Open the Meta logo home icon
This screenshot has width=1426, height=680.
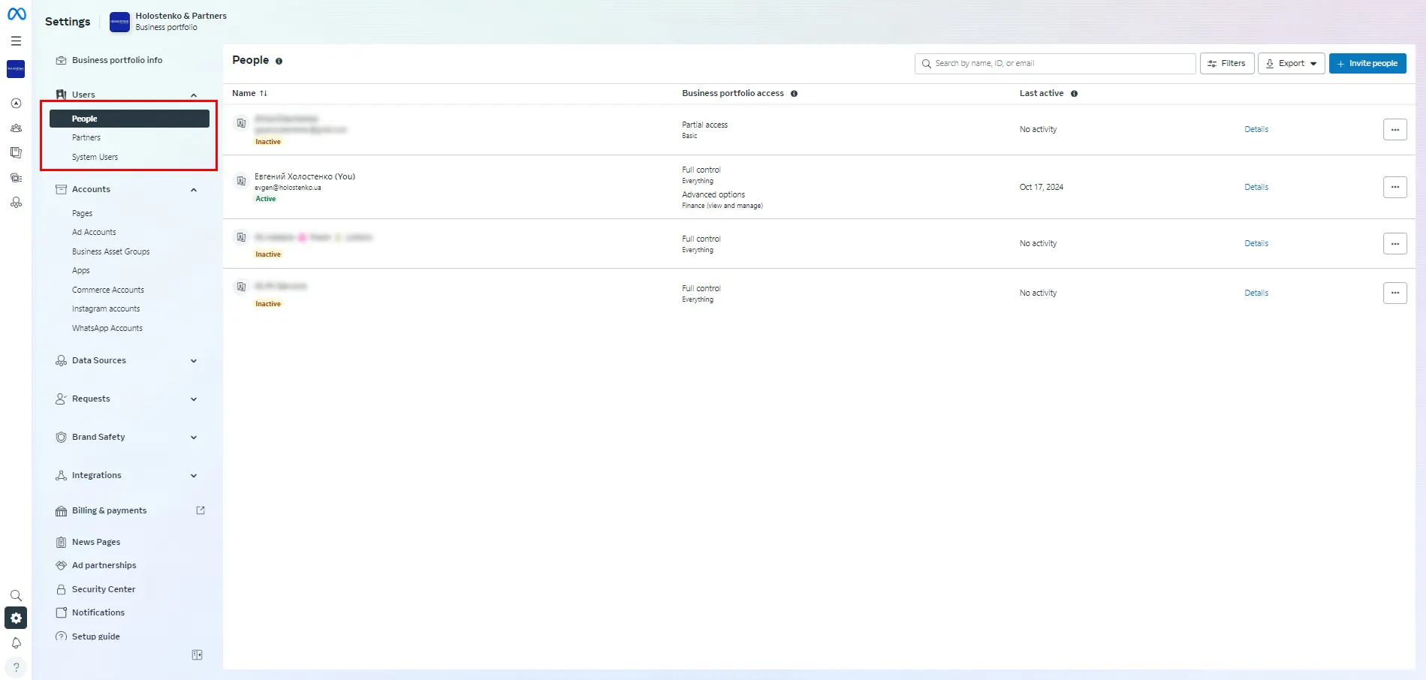(x=17, y=14)
